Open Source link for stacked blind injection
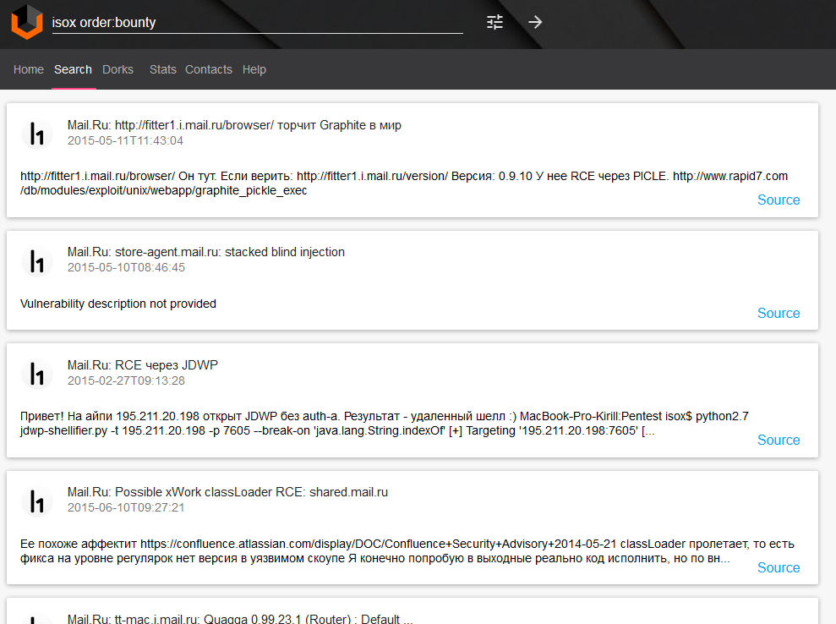Image resolution: width=836 pixels, height=624 pixels. [779, 313]
